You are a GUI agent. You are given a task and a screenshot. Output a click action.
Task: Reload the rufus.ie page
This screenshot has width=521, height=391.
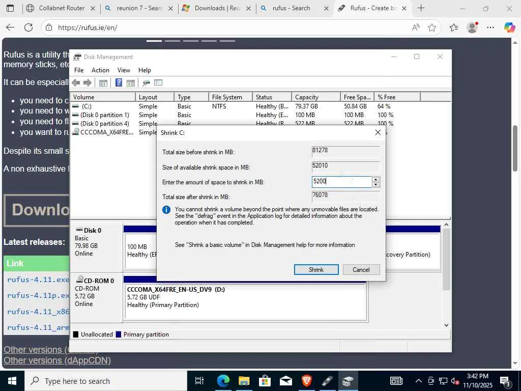[x=28, y=27]
